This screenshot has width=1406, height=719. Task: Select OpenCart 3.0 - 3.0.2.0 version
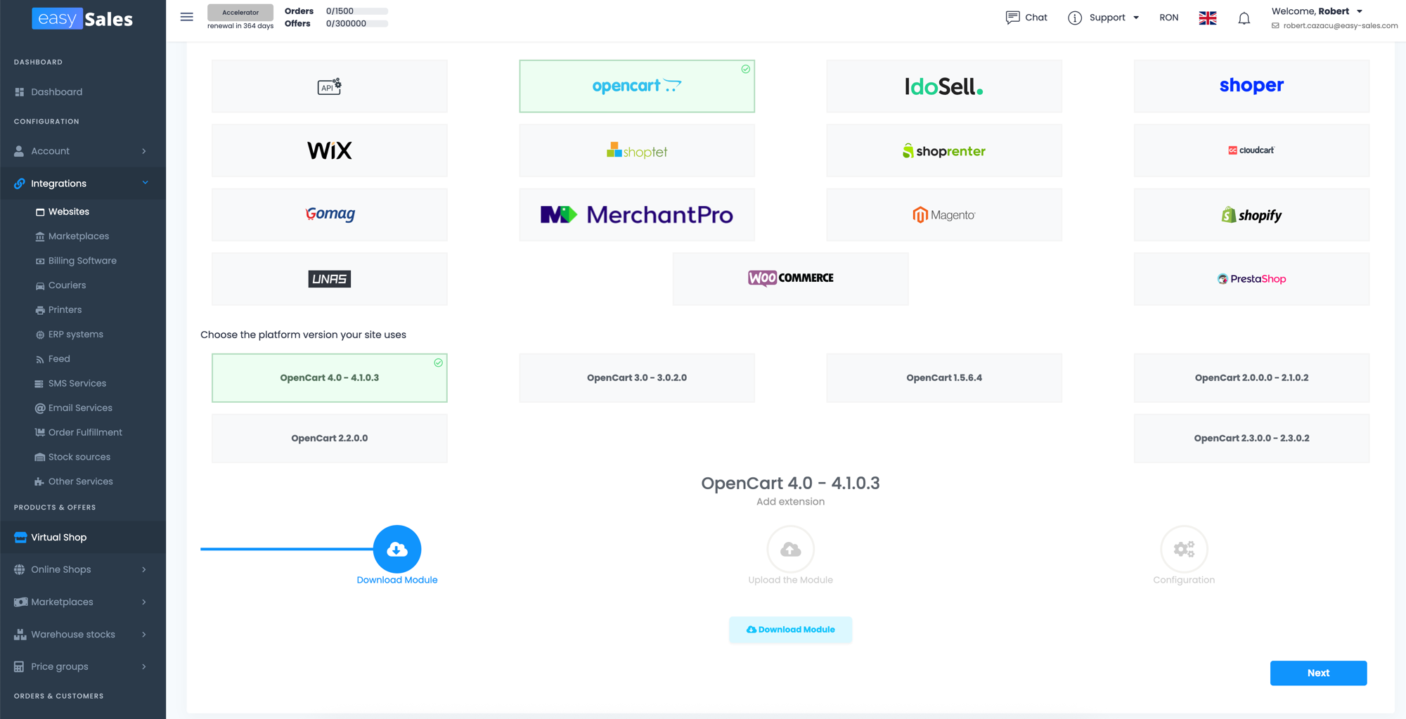637,378
